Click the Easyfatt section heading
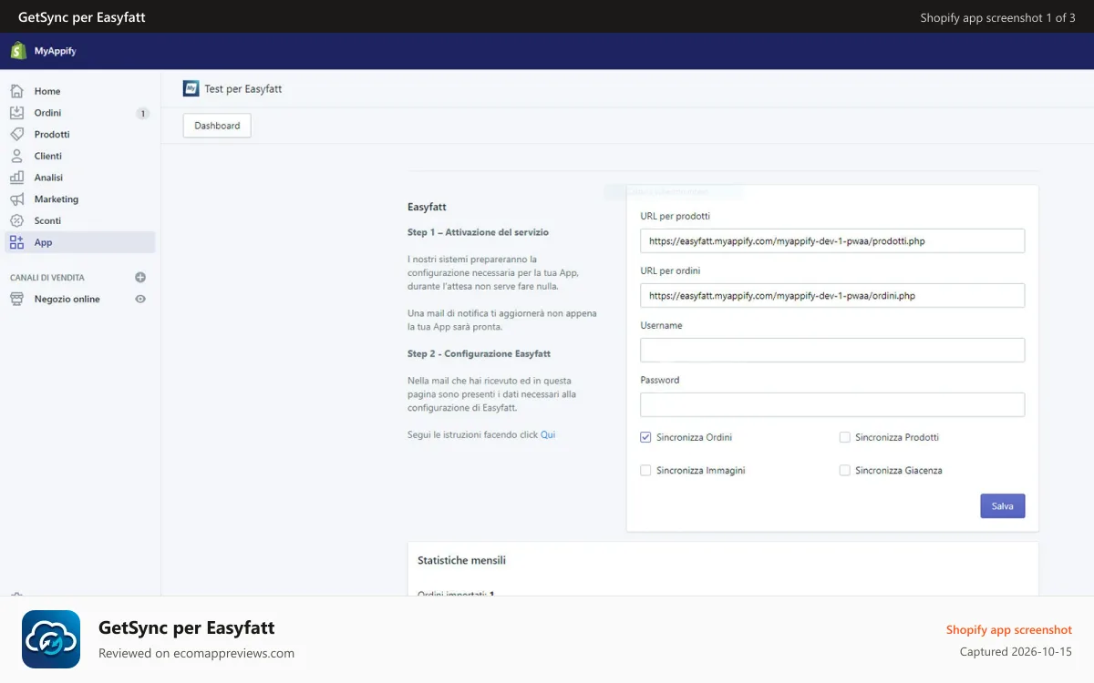Image resolution: width=1094 pixels, height=683 pixels. click(427, 208)
